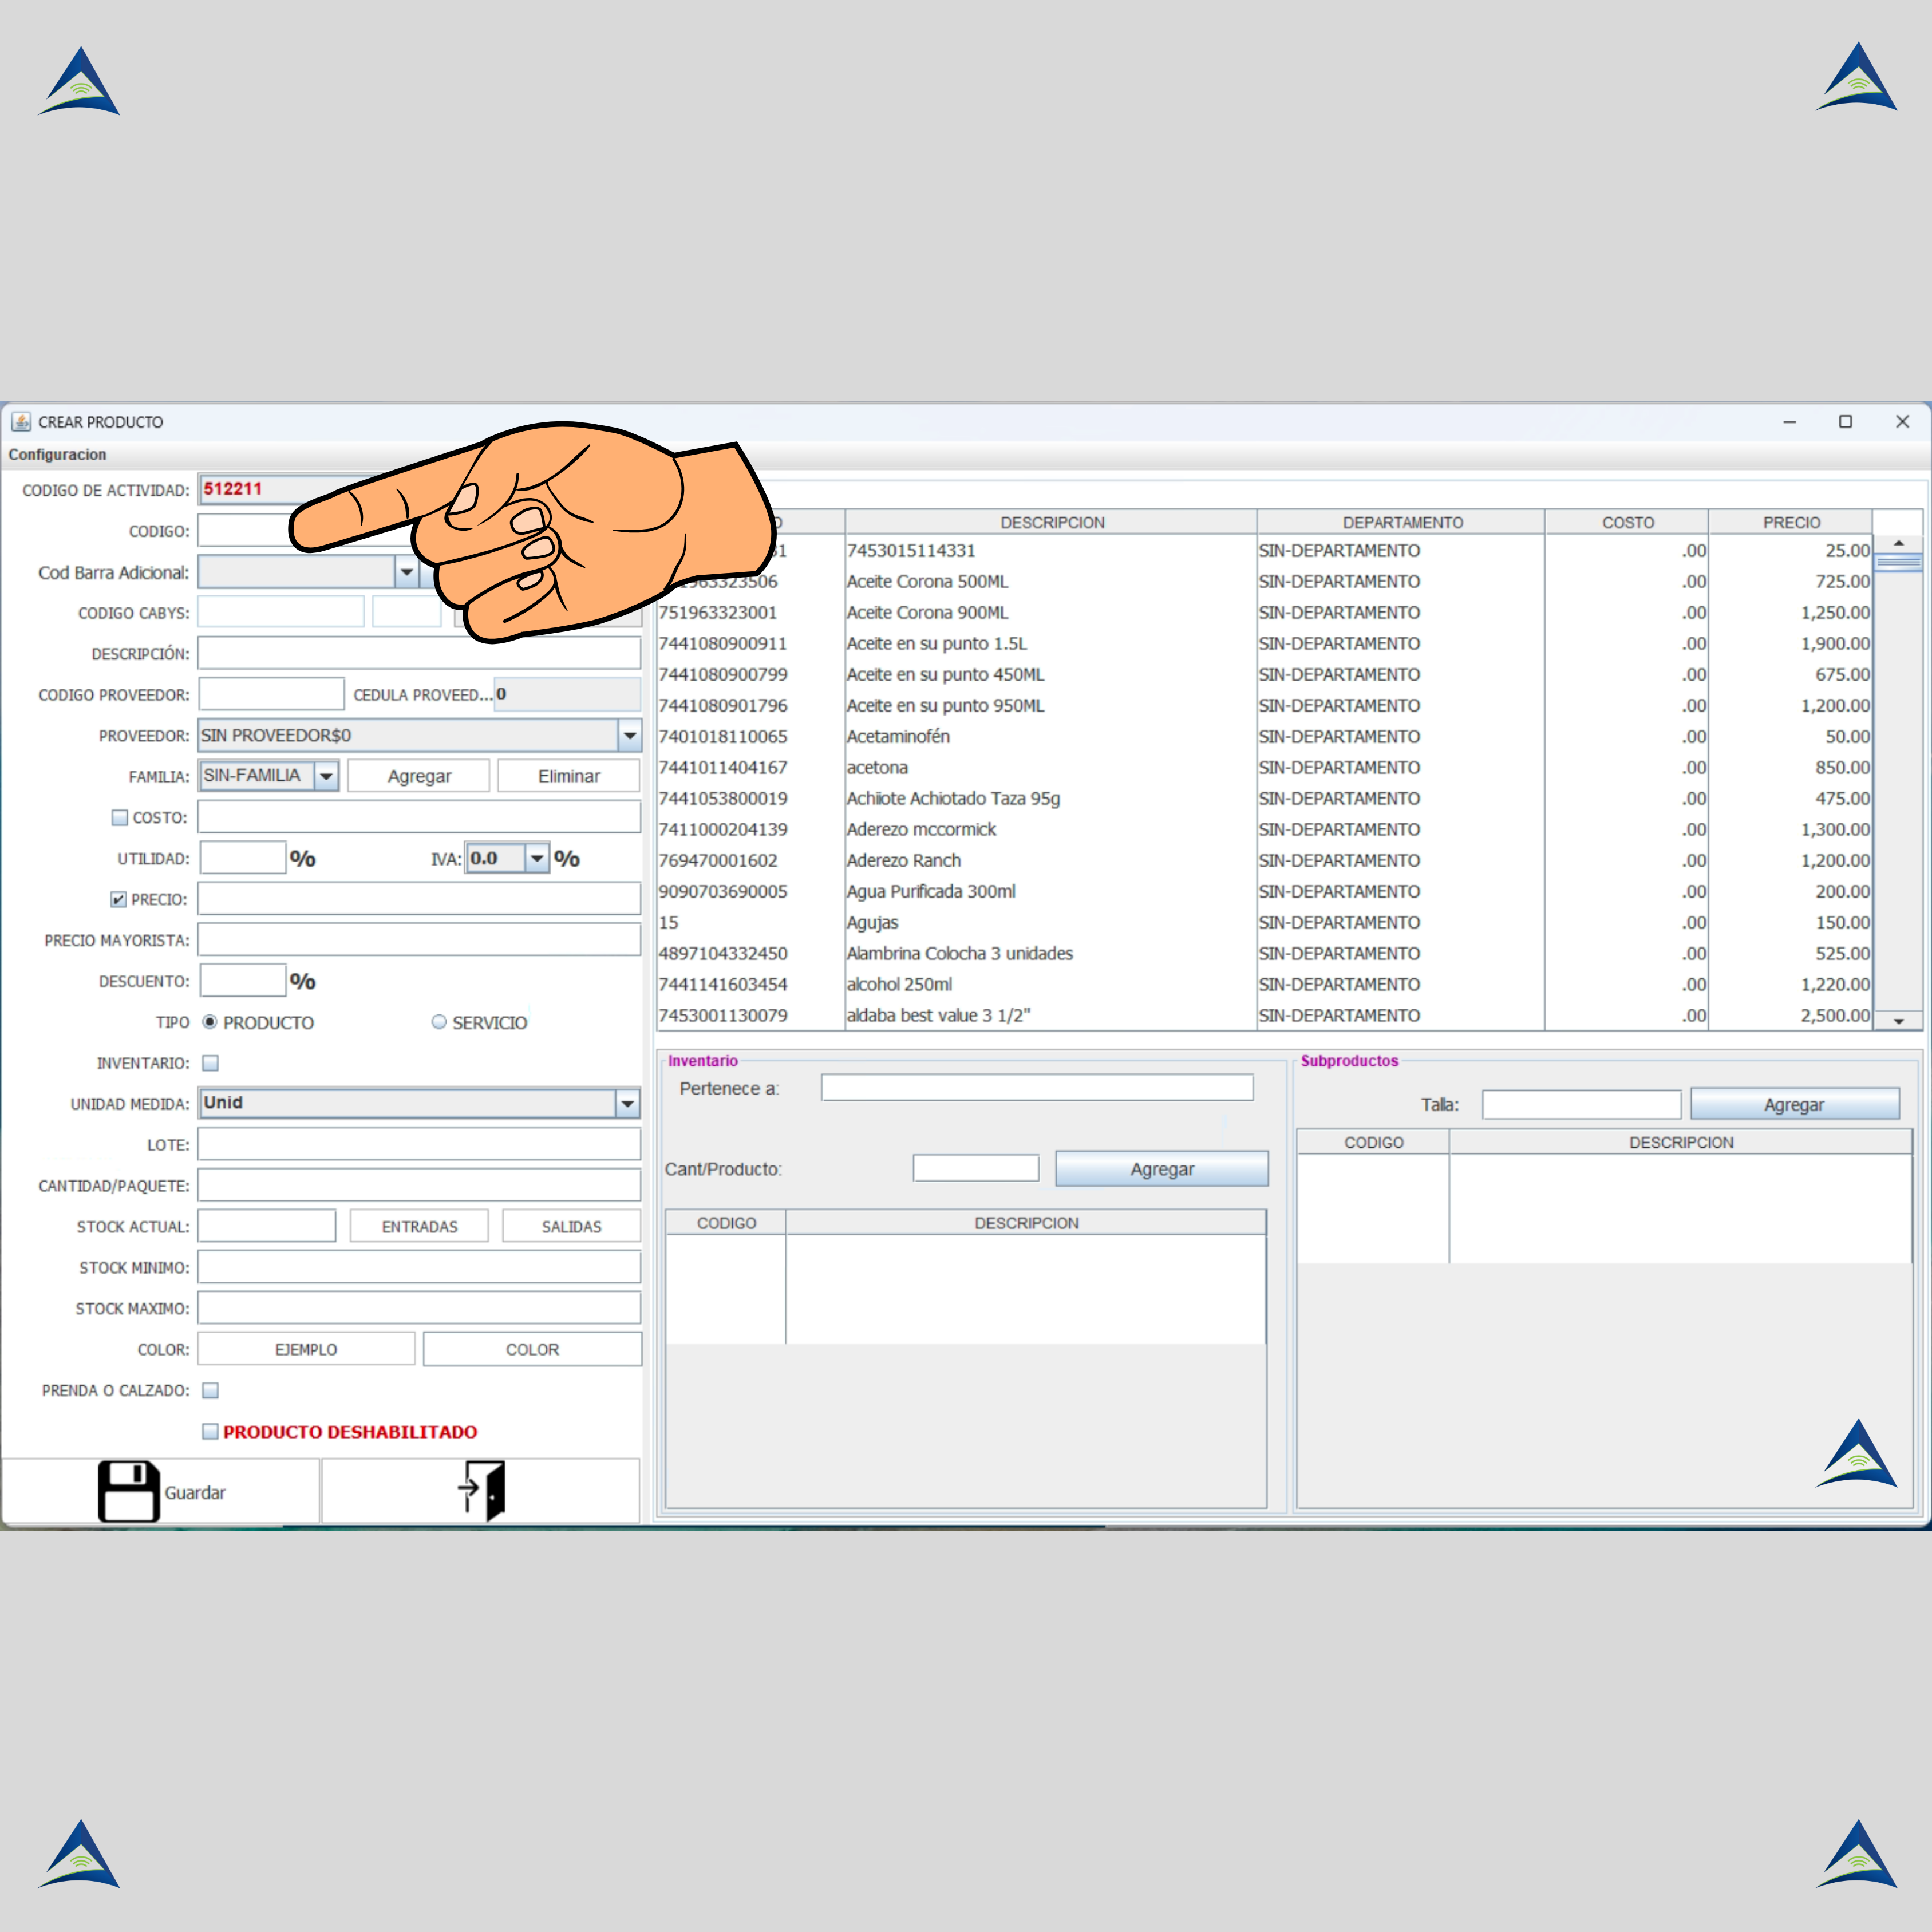Click the DESCUENTO percentage field
The width and height of the screenshot is (1932, 1932).
click(x=243, y=981)
